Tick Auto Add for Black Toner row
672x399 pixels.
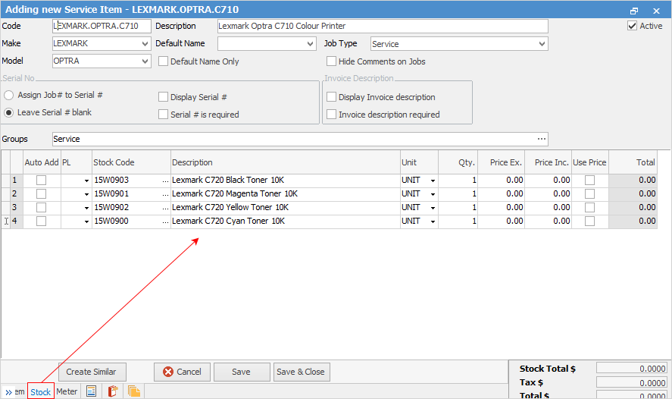pos(41,181)
